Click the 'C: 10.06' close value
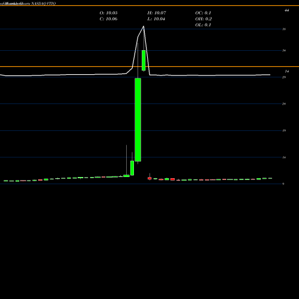Viewport: 299px width, 299px height. (108, 19)
